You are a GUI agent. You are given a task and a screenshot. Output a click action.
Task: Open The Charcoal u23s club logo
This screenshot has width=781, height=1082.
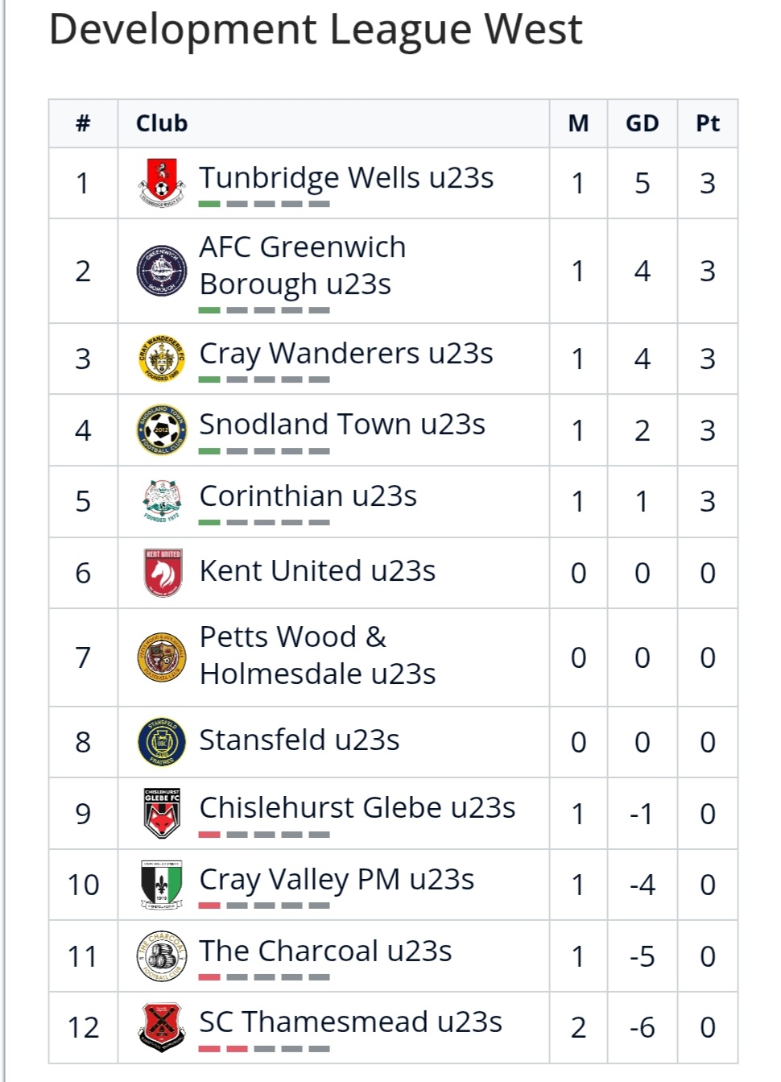tap(161, 956)
